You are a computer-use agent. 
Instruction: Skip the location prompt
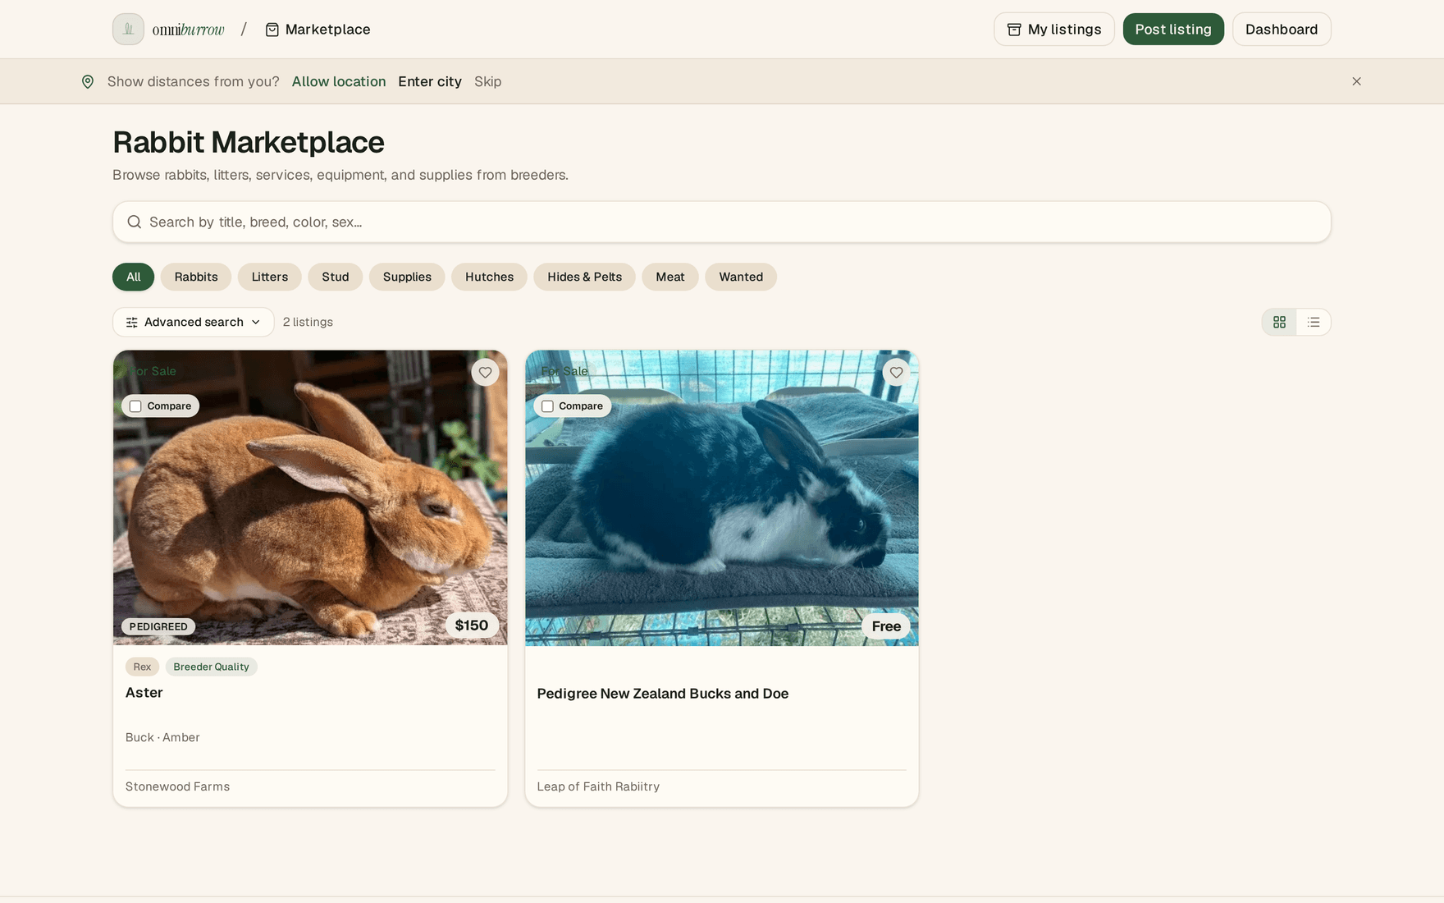pyautogui.click(x=487, y=81)
